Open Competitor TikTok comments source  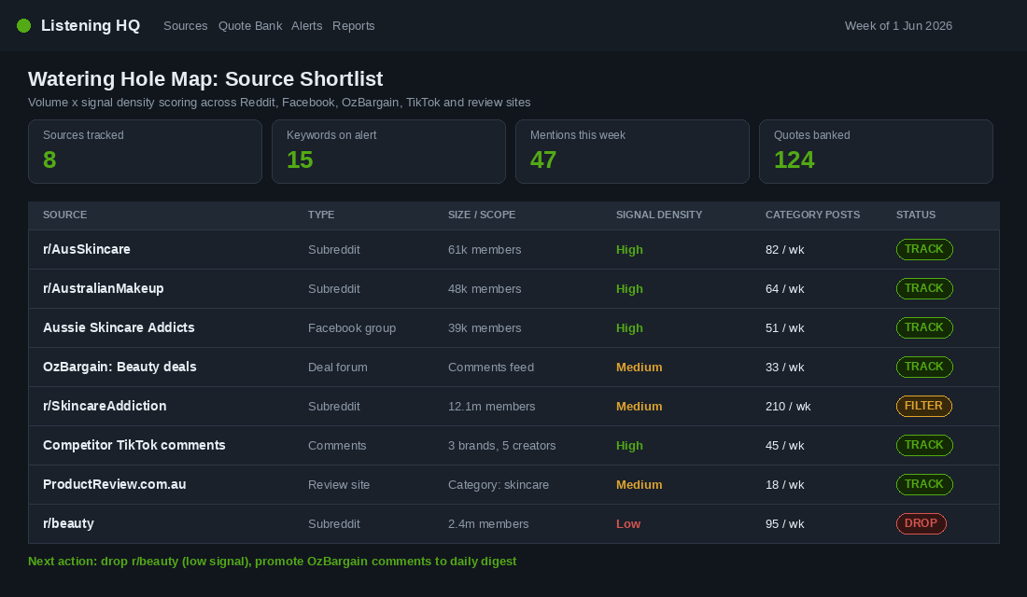pyautogui.click(x=513, y=445)
